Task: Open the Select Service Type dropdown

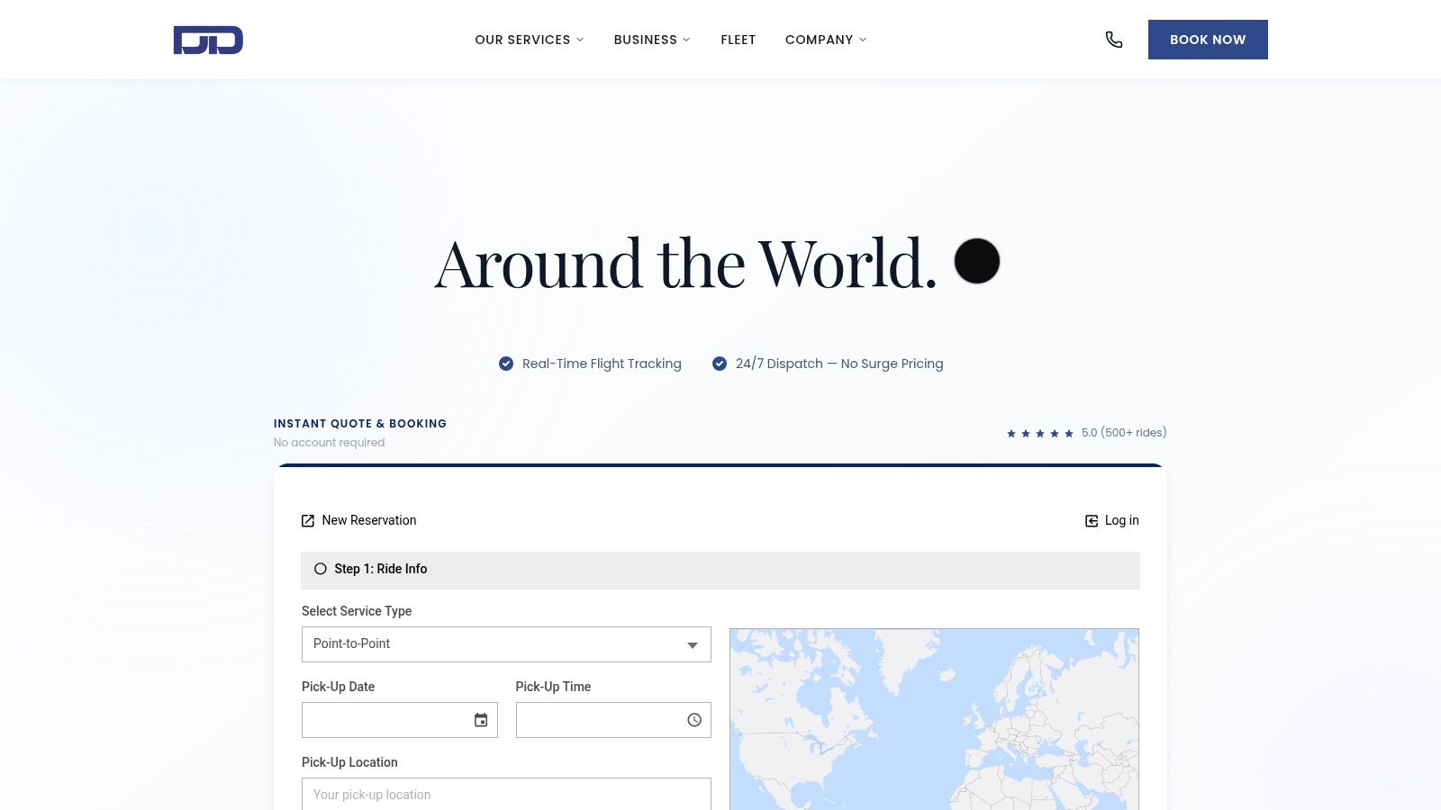Action: tap(506, 644)
